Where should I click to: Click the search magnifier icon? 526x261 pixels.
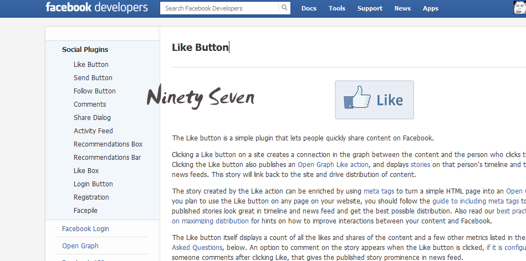284,8
